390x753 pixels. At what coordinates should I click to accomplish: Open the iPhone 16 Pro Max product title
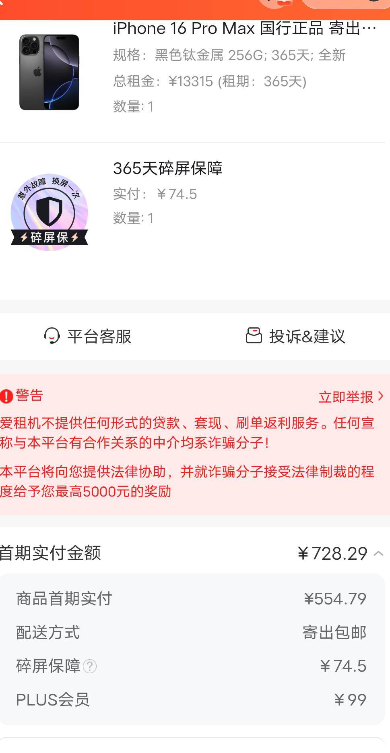click(x=245, y=29)
